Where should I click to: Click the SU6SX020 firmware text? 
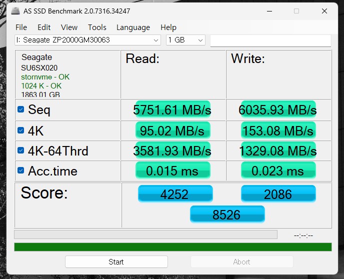click(x=39, y=68)
